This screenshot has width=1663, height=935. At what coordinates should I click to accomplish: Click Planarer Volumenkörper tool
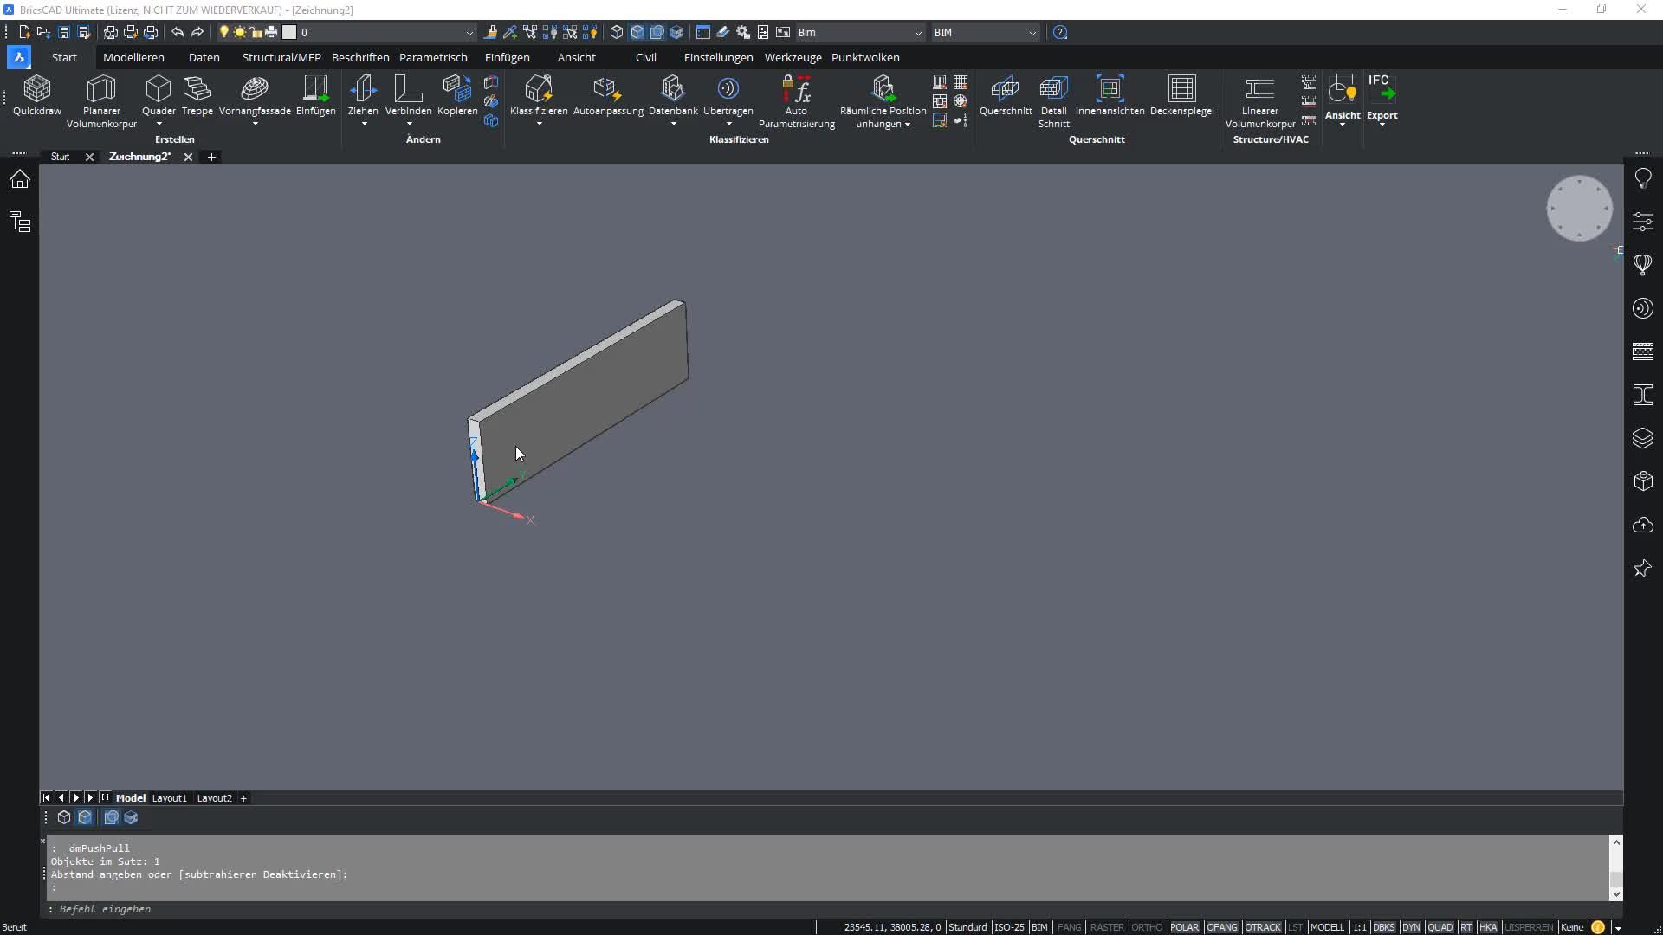click(x=101, y=100)
